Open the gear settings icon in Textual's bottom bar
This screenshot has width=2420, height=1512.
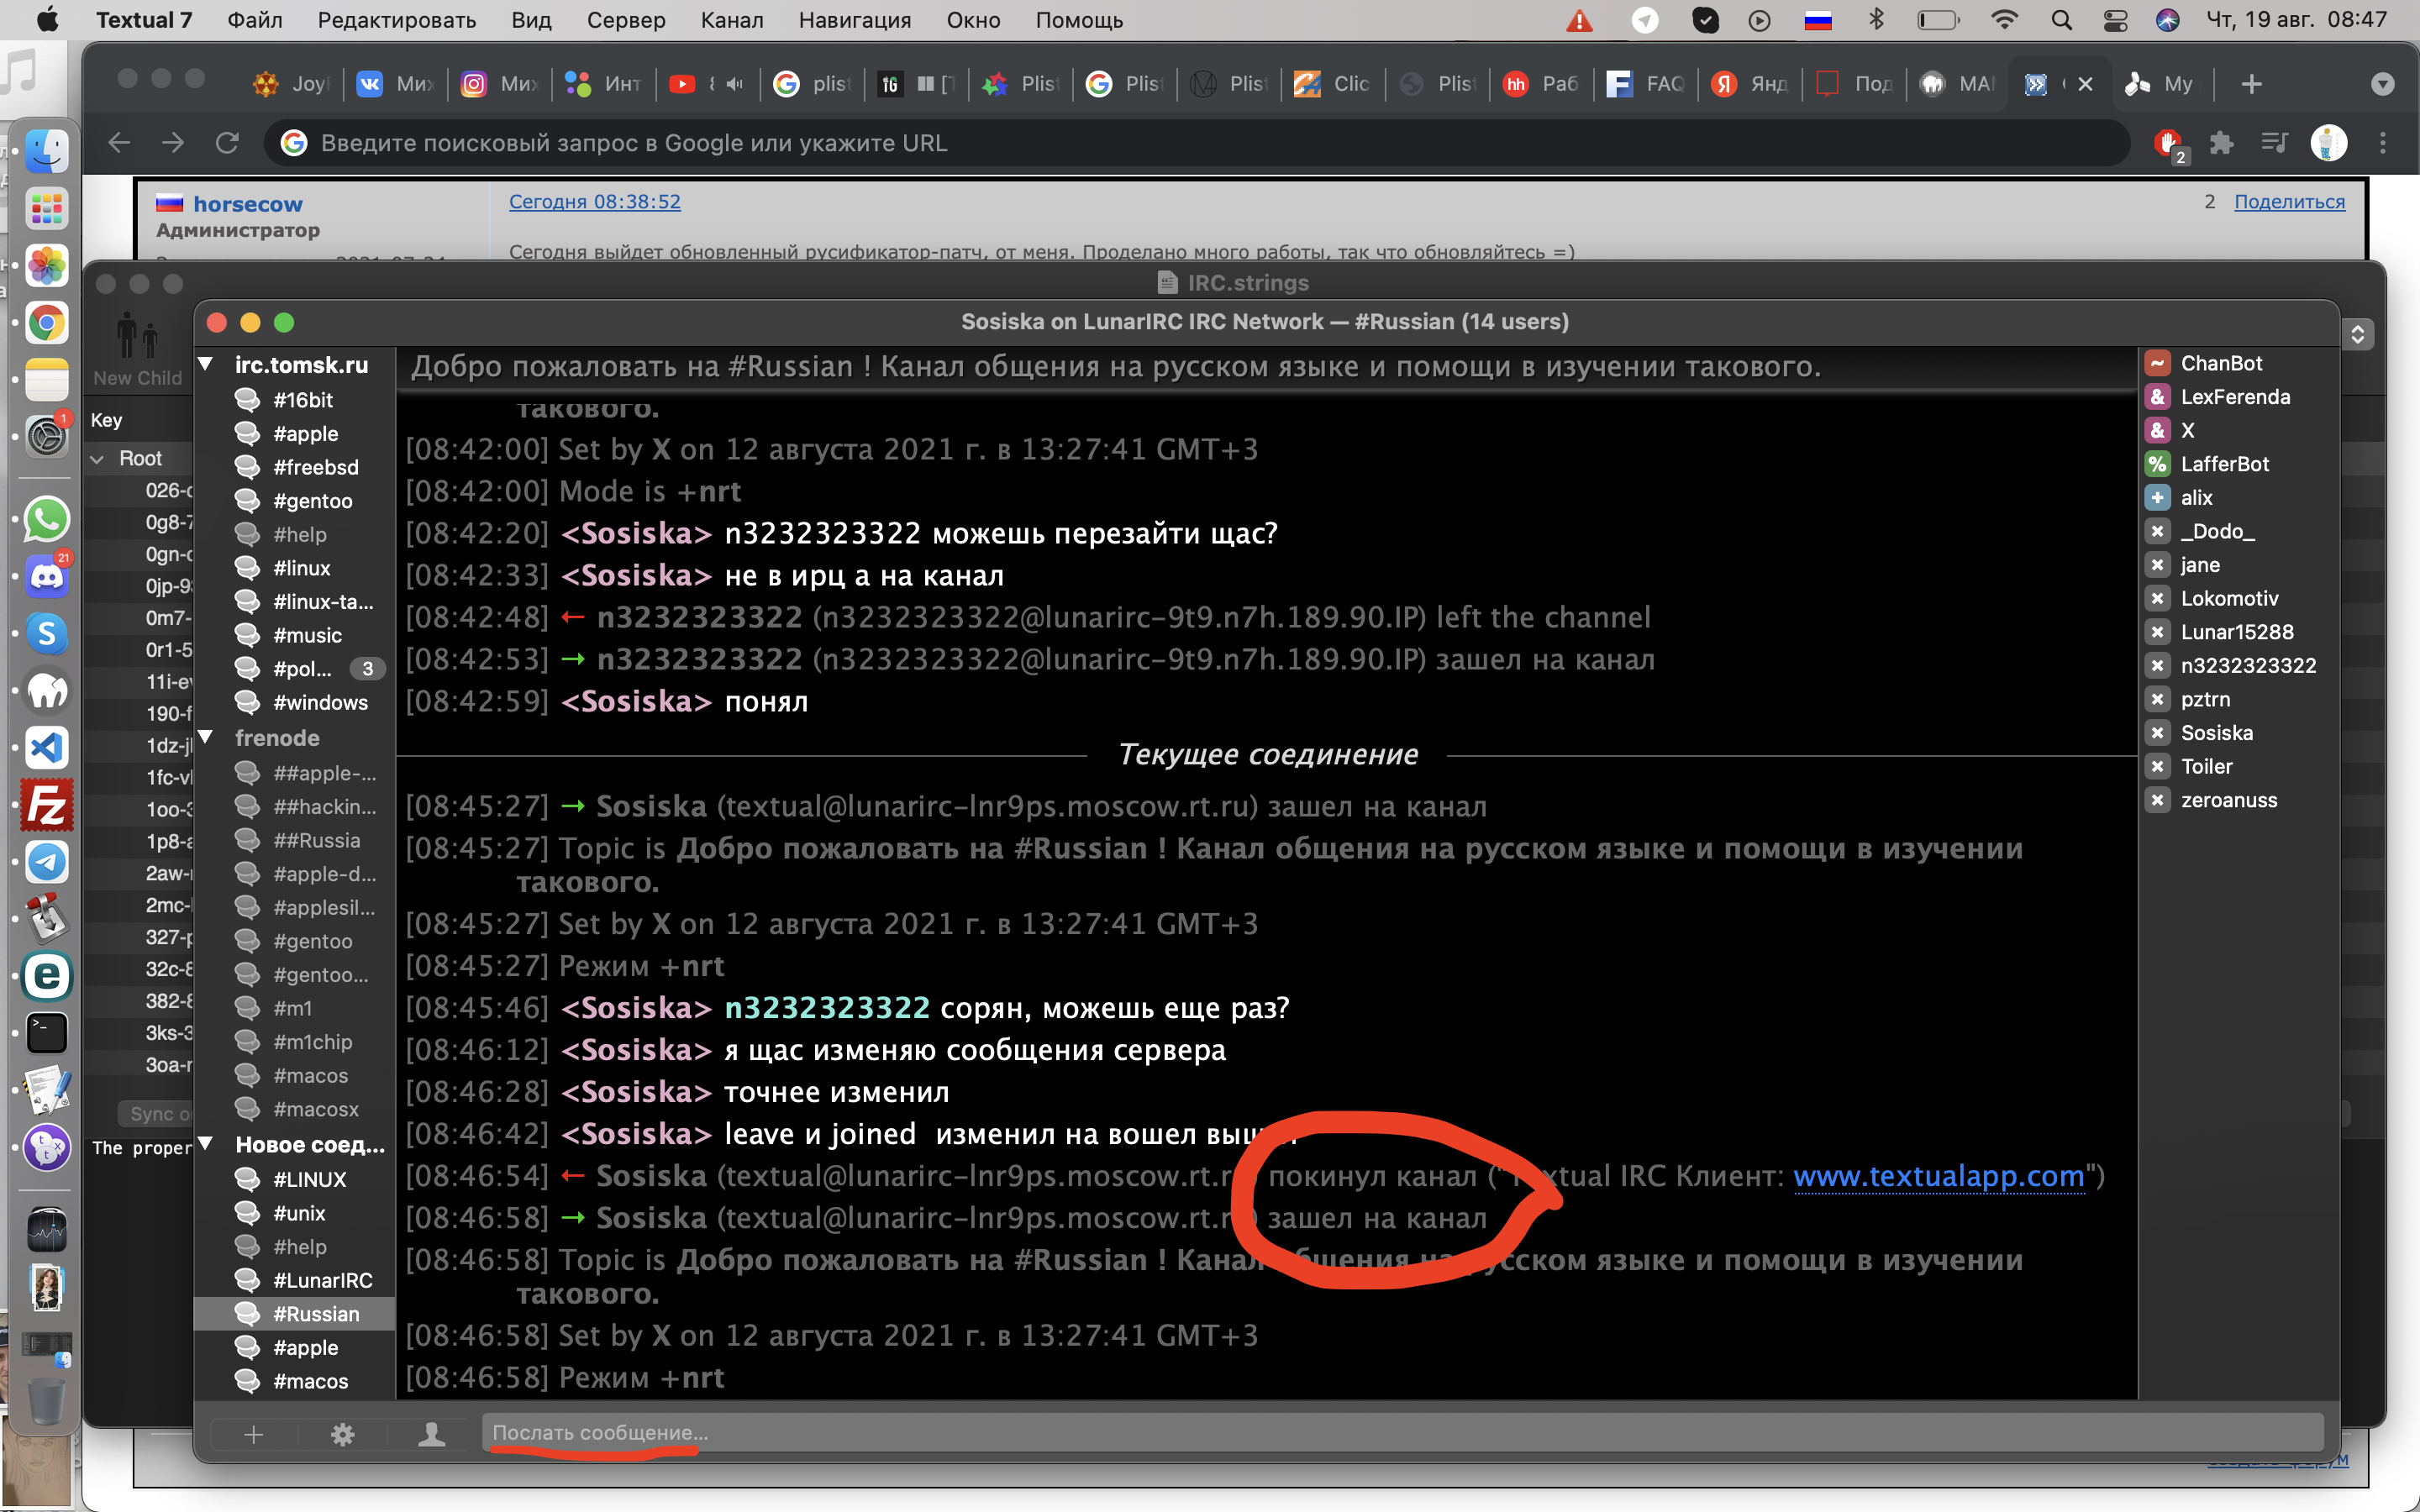(x=343, y=1435)
